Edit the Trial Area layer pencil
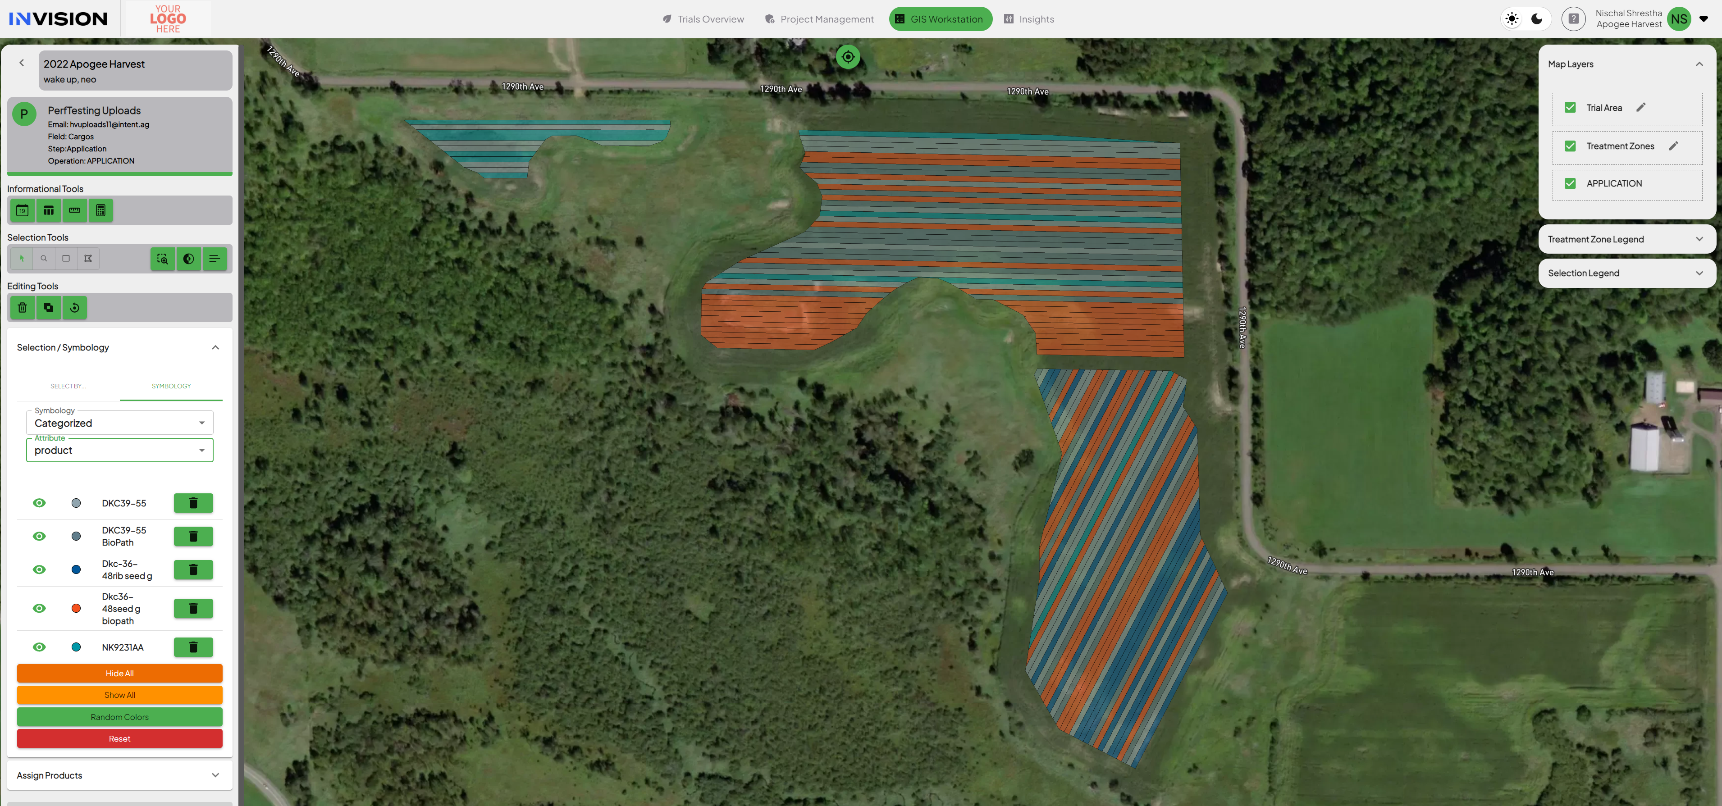Screen dimensions: 1722x806 1640,108
